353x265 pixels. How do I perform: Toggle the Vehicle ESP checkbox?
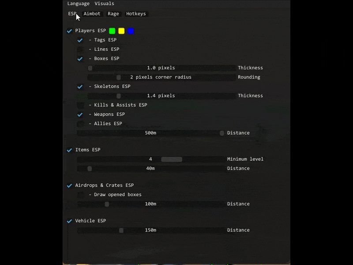(69, 221)
